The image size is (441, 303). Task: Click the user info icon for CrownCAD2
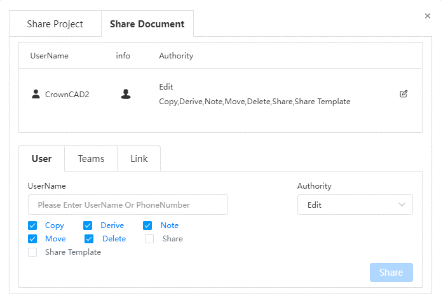126,94
